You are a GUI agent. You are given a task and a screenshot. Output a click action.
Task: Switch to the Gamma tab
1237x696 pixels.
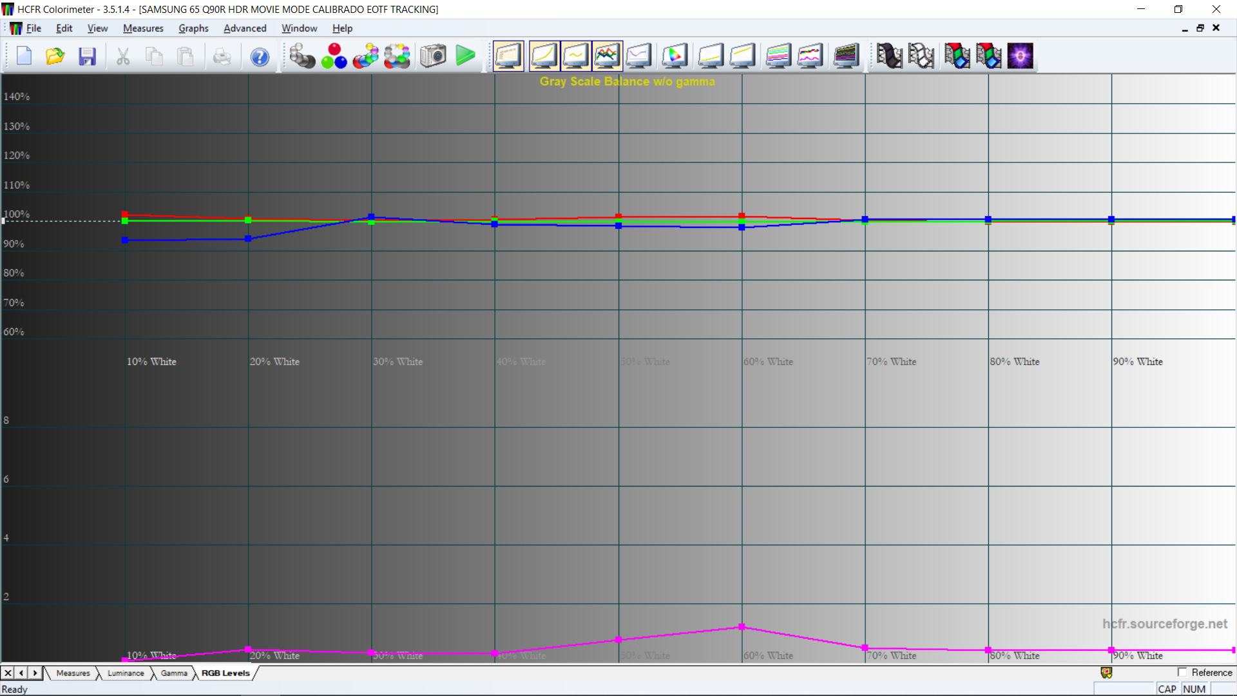click(x=173, y=673)
